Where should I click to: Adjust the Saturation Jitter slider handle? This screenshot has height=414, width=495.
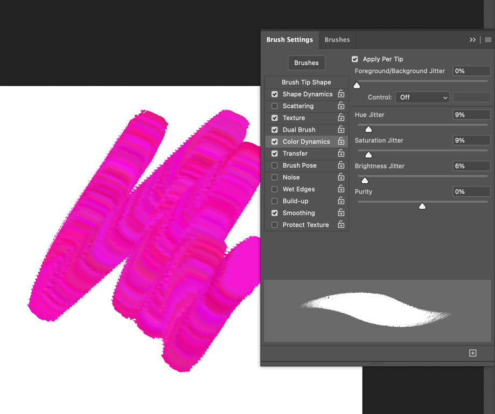tap(368, 155)
